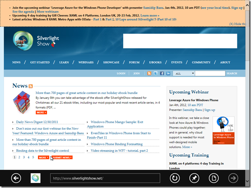Open Video streaming in WP7 tutorial
This screenshot has height=188, width=251.
tap(119, 151)
